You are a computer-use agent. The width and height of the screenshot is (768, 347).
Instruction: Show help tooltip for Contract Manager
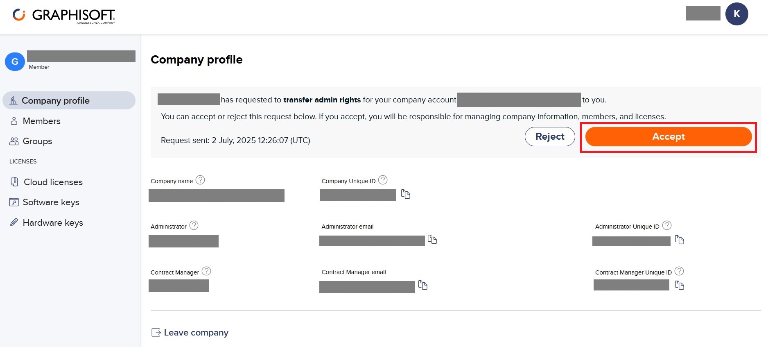(x=207, y=271)
